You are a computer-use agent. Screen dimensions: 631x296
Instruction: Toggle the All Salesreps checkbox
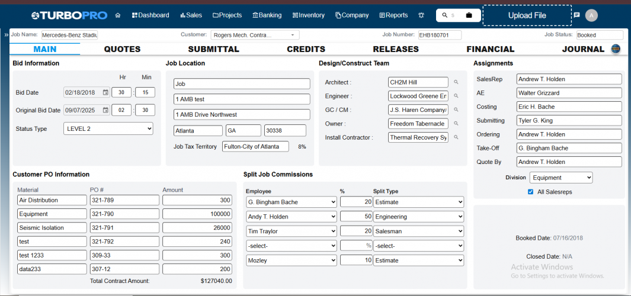(x=530, y=192)
